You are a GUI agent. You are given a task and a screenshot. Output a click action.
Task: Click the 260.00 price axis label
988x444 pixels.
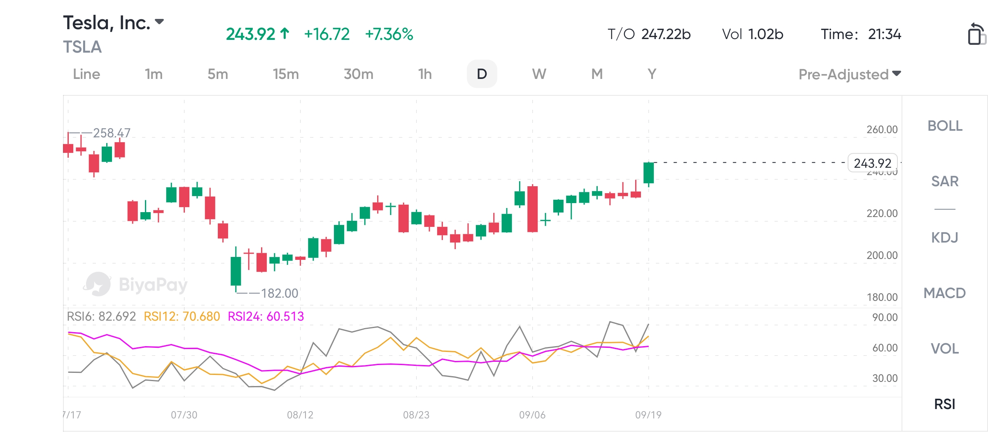(x=882, y=129)
